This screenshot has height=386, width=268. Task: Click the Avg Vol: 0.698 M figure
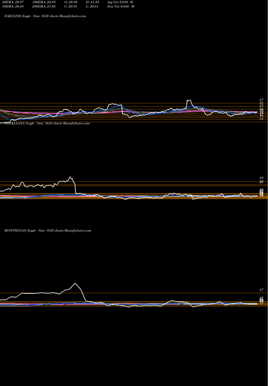pyautogui.click(x=121, y=2)
